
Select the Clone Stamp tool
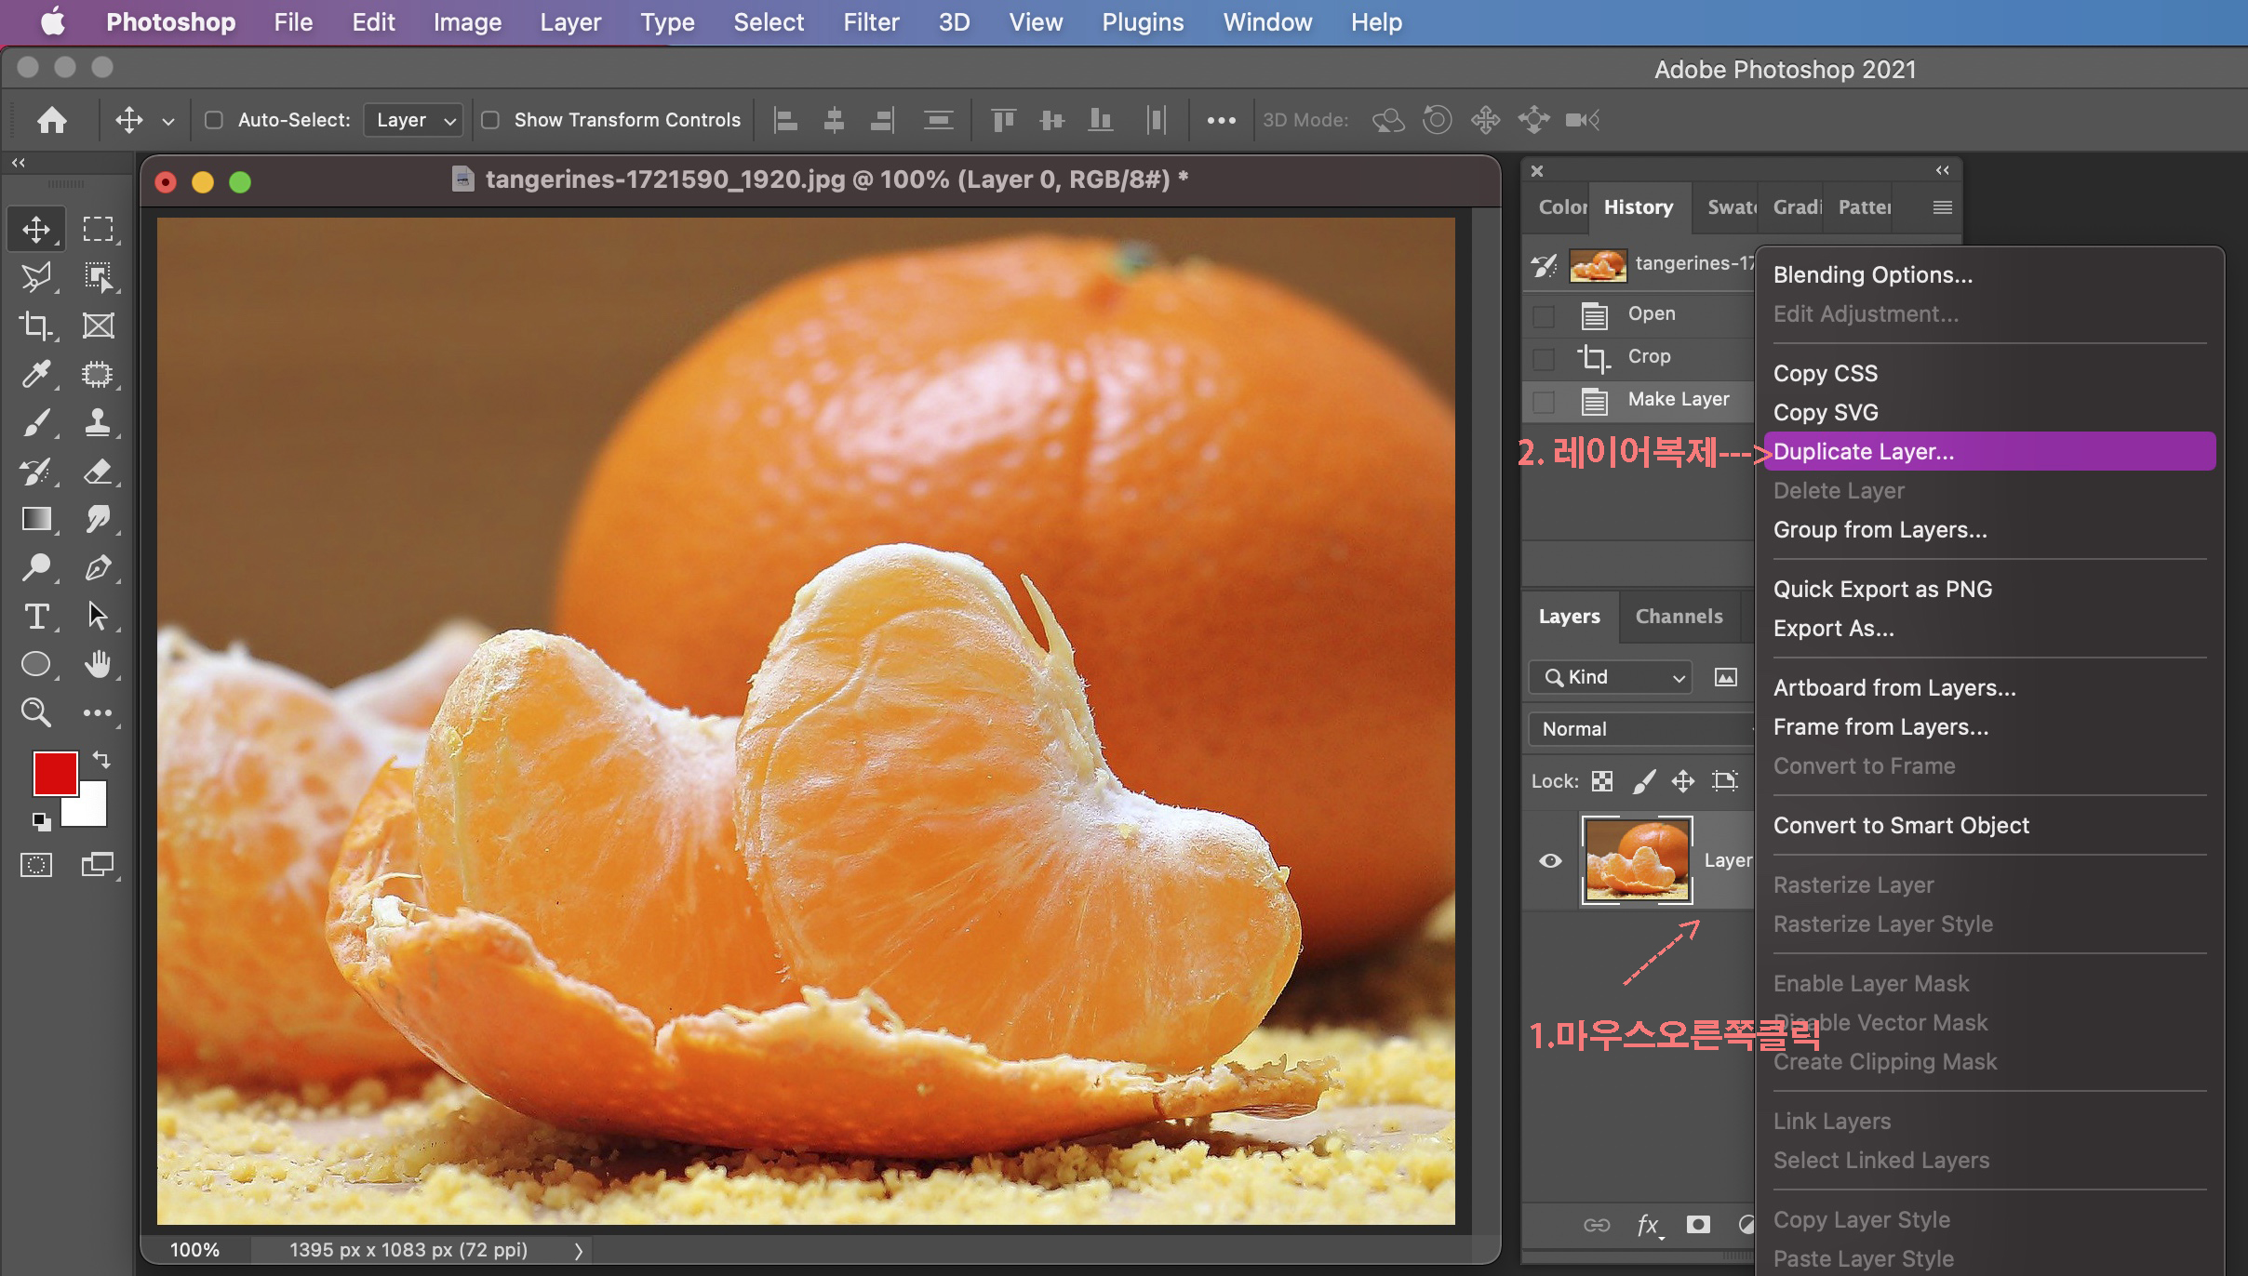click(97, 423)
